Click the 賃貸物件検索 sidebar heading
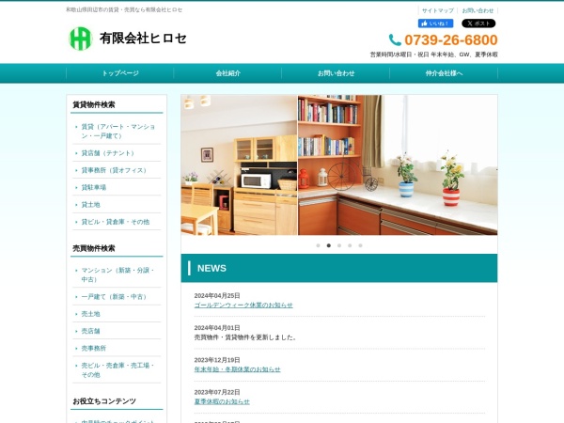Image resolution: width=564 pixels, height=423 pixels. point(94,104)
